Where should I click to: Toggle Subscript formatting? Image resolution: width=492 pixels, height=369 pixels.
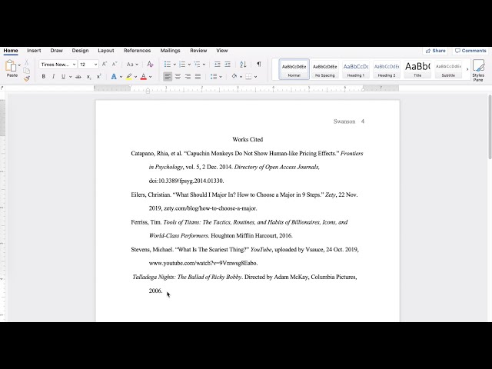pyautogui.click(x=89, y=77)
